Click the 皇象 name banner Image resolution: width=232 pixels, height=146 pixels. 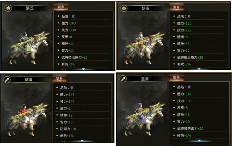[145, 79]
